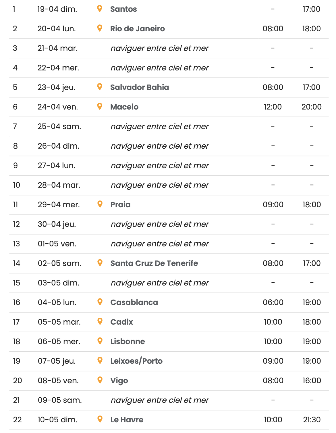The width and height of the screenshot is (336, 433).
Task: Click the map pin for Santa Cruz De Tenerife
Action: (x=100, y=263)
